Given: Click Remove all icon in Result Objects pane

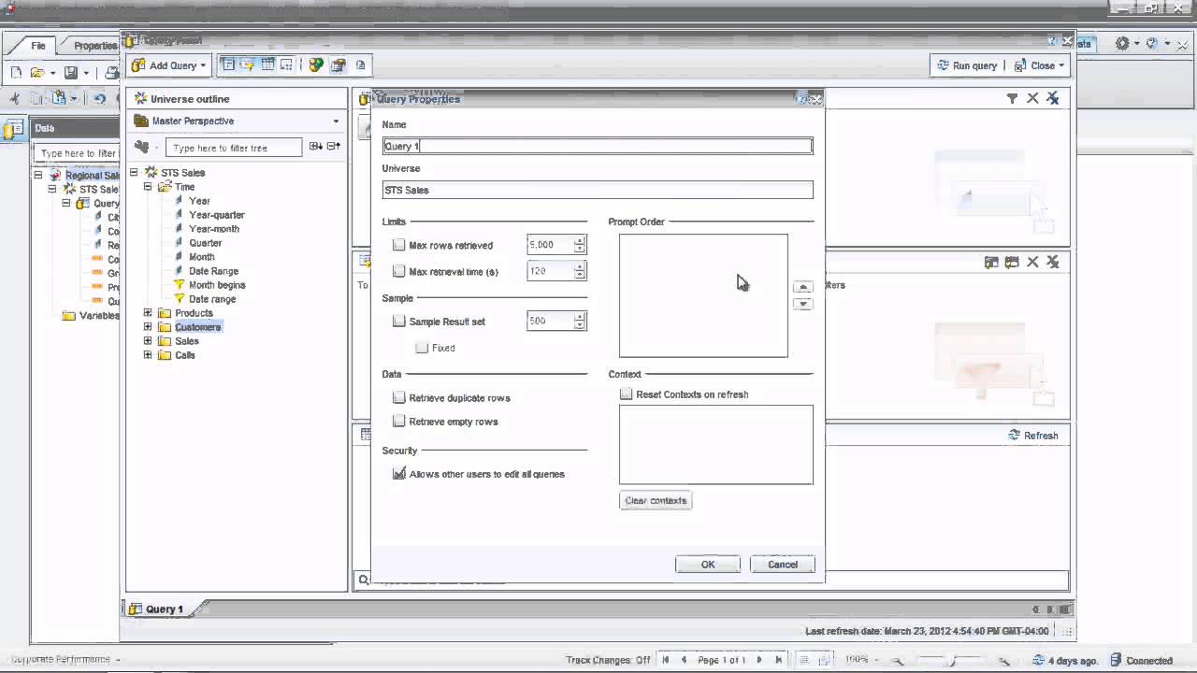Looking at the screenshot, I should pyautogui.click(x=1053, y=98).
